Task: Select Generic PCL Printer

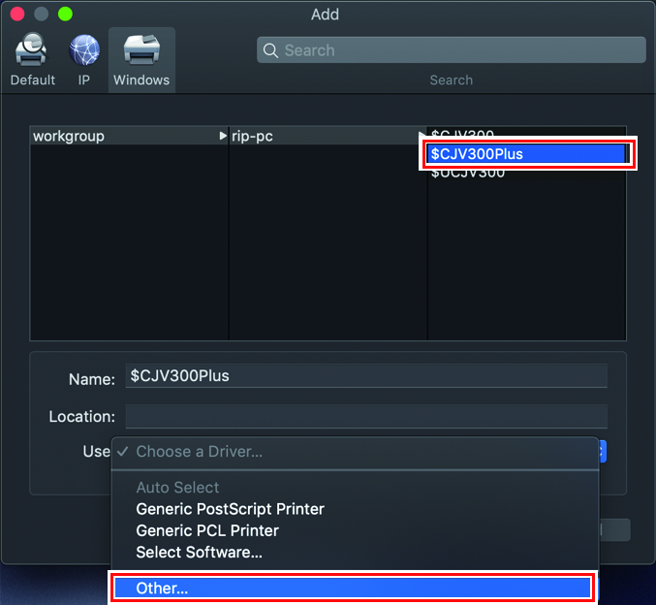Action: [x=355, y=530]
